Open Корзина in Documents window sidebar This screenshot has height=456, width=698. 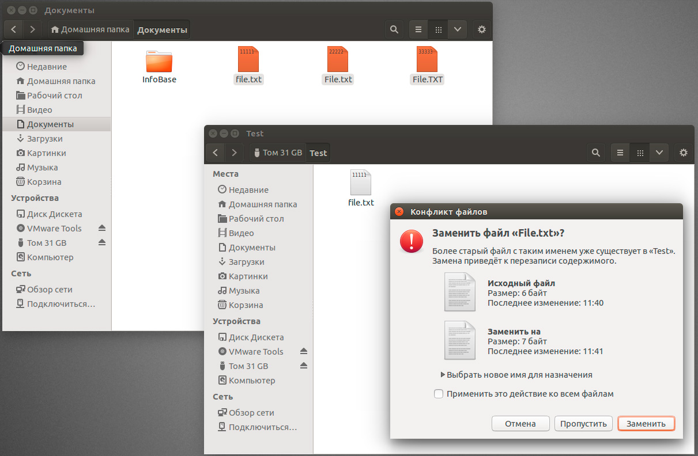[x=44, y=182]
